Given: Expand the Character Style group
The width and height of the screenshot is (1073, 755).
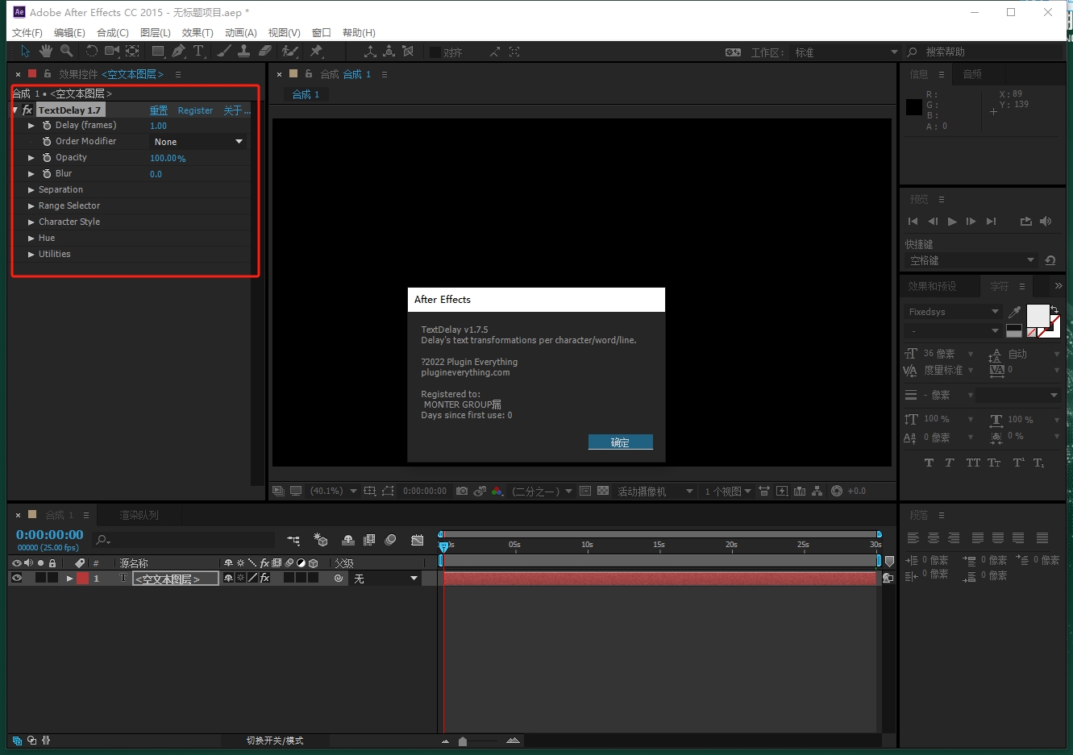Looking at the screenshot, I should (31, 222).
